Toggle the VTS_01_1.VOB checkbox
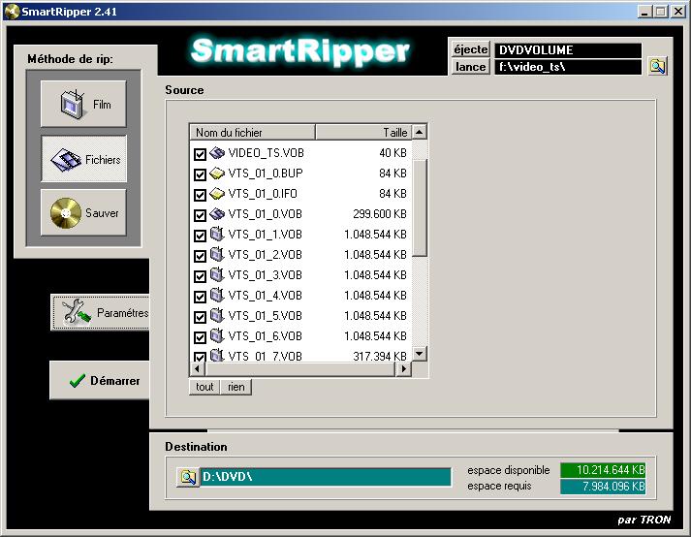691x537 pixels. 201,235
